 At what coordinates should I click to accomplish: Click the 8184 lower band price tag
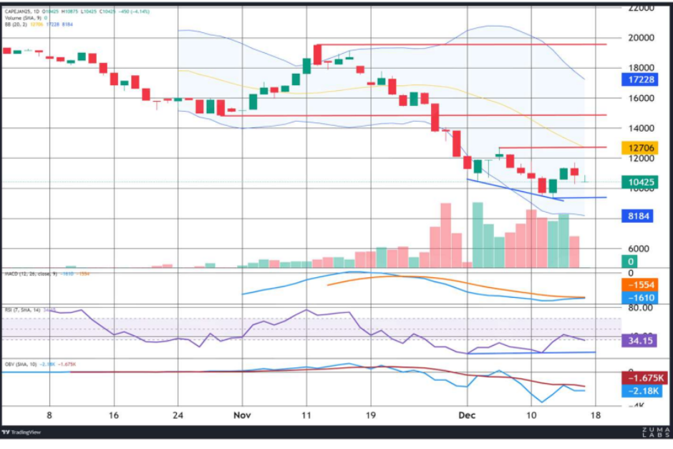pyautogui.click(x=637, y=216)
